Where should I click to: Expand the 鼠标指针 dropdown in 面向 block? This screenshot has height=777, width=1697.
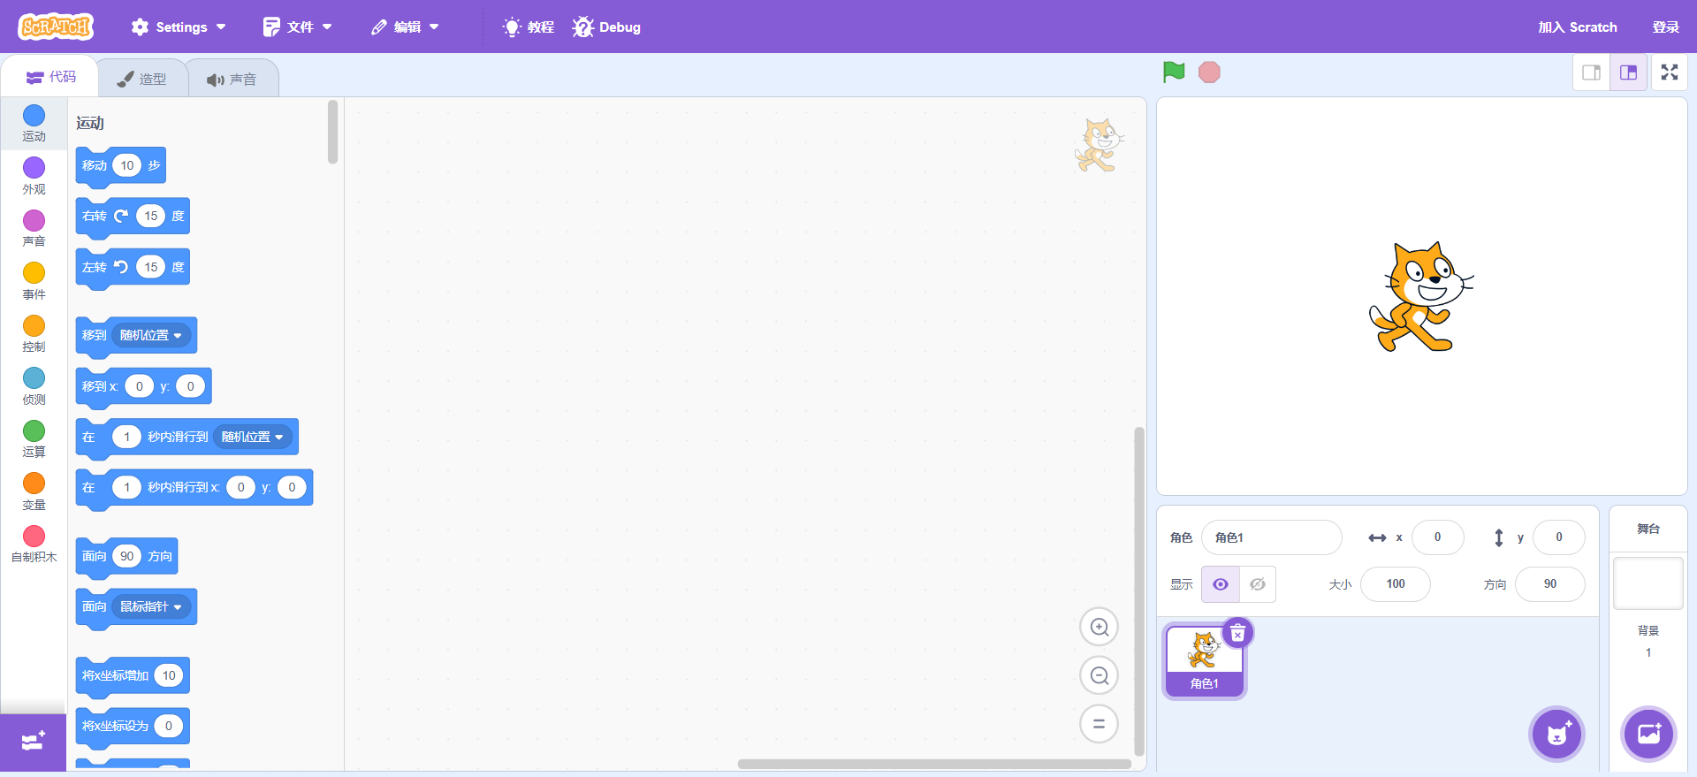click(151, 607)
